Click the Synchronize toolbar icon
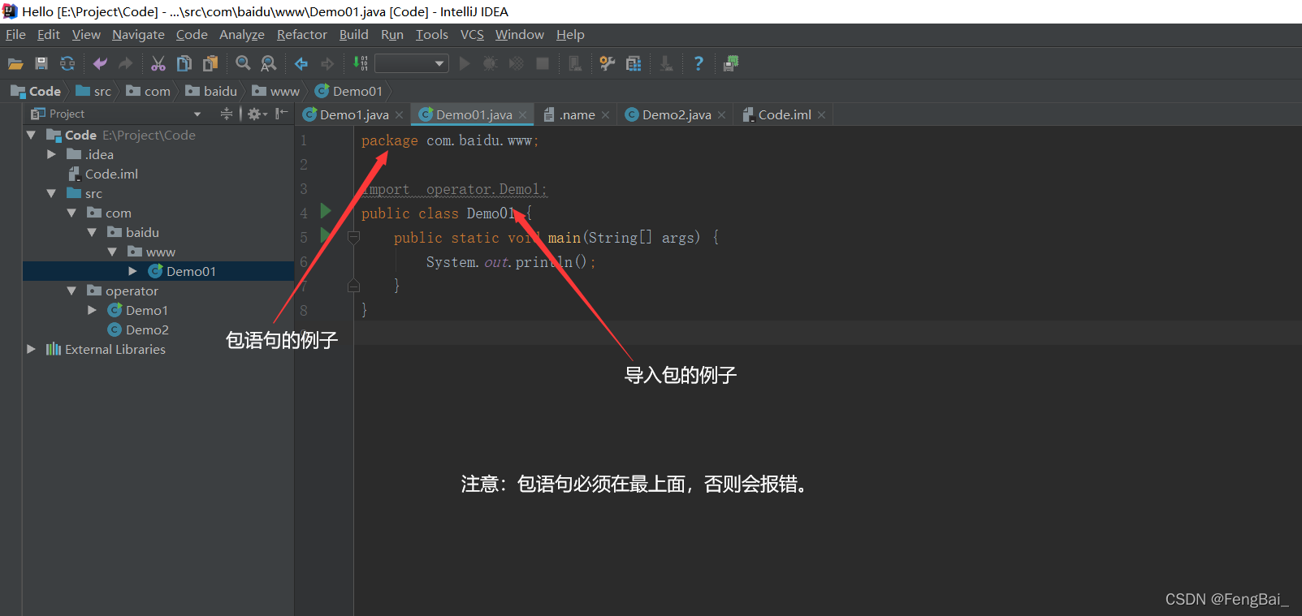Image resolution: width=1302 pixels, height=616 pixels. coord(67,63)
